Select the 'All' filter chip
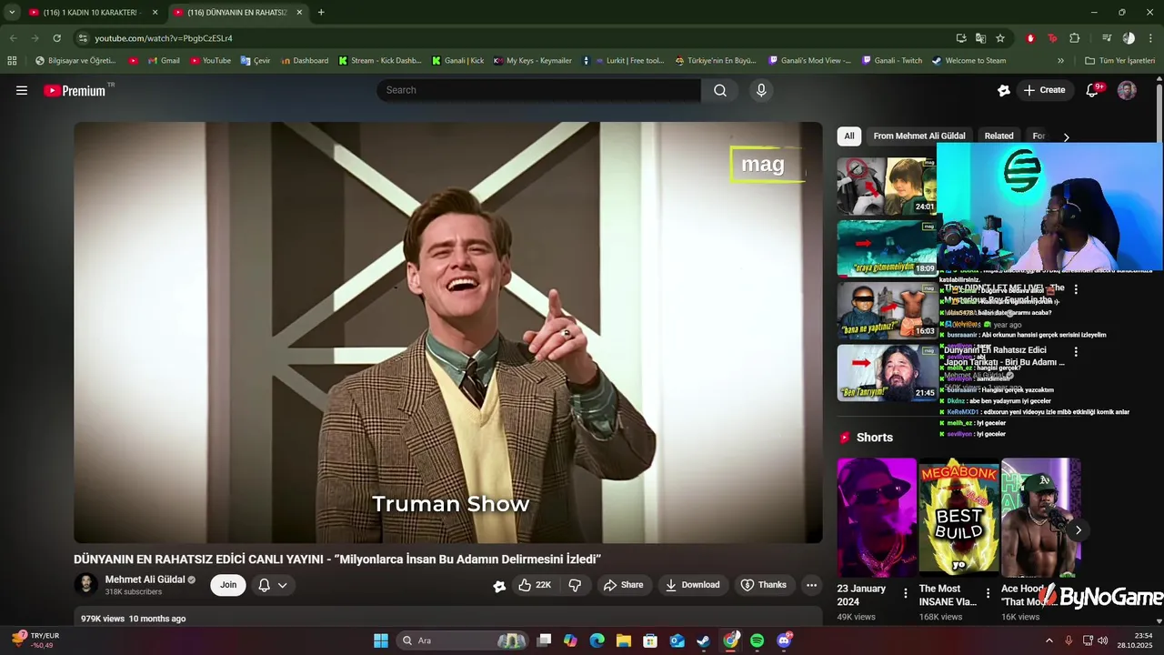Image resolution: width=1164 pixels, height=655 pixels. coord(849,136)
